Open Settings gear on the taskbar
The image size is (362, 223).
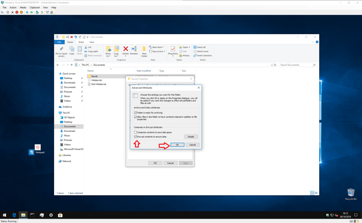pyautogui.click(x=51, y=215)
